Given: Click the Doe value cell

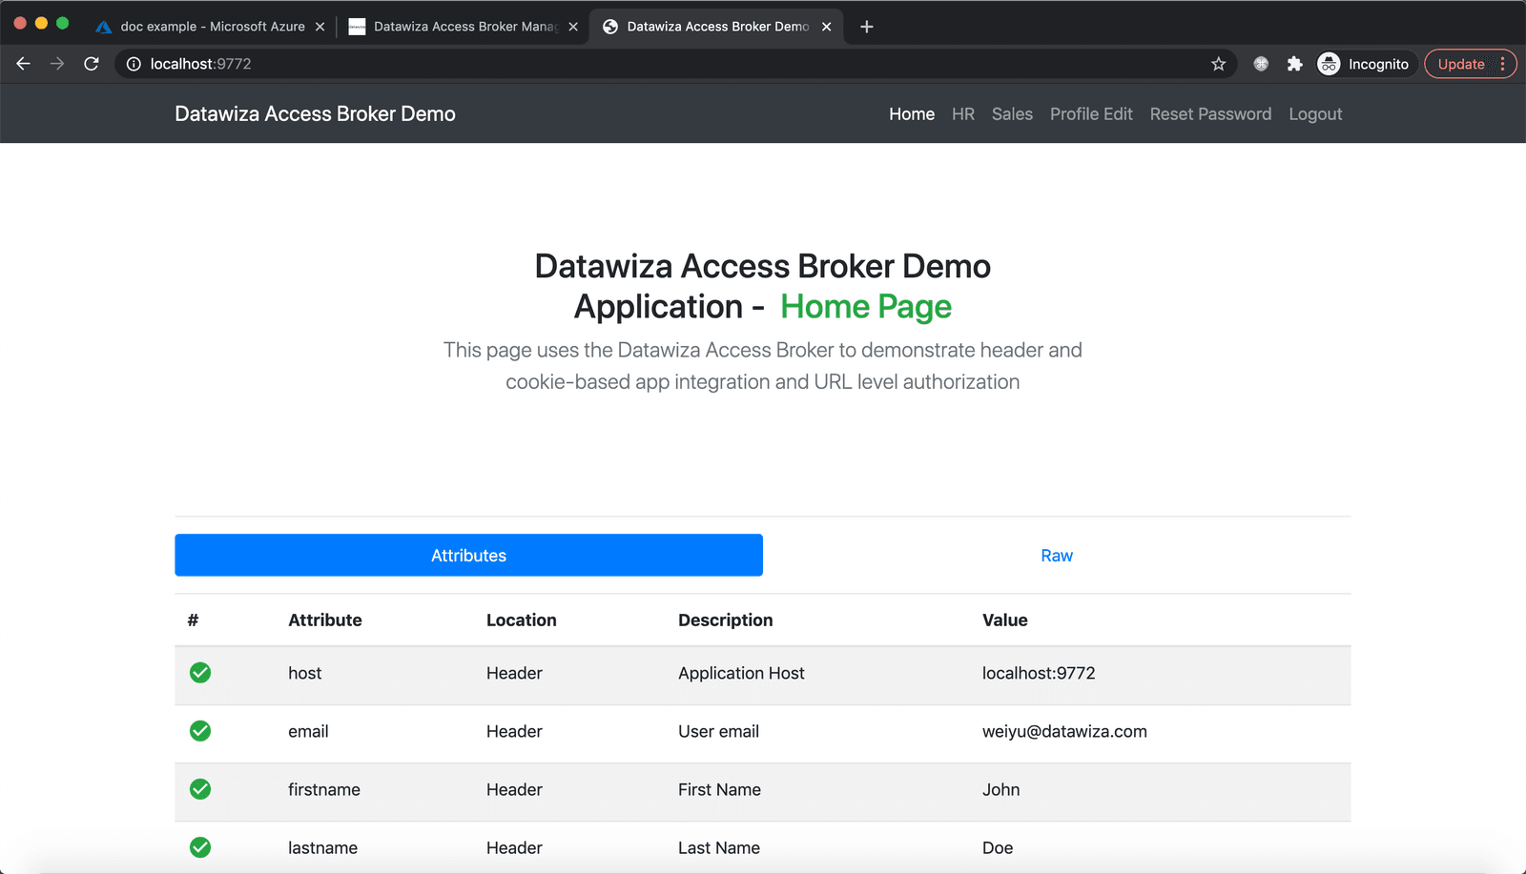Looking at the screenshot, I should pos(998,847).
